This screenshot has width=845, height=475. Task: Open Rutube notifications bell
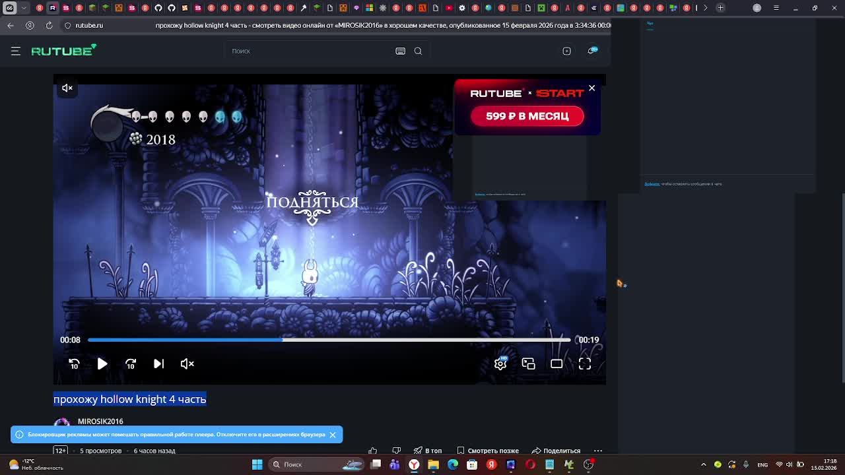point(592,51)
